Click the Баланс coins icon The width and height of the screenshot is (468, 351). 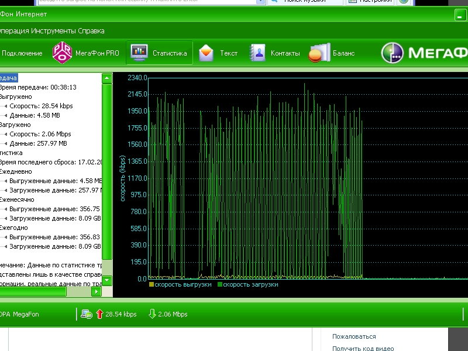319,53
